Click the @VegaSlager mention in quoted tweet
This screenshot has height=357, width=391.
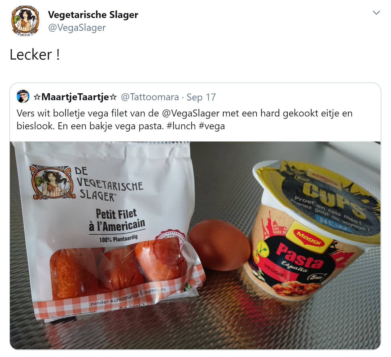[191, 113]
